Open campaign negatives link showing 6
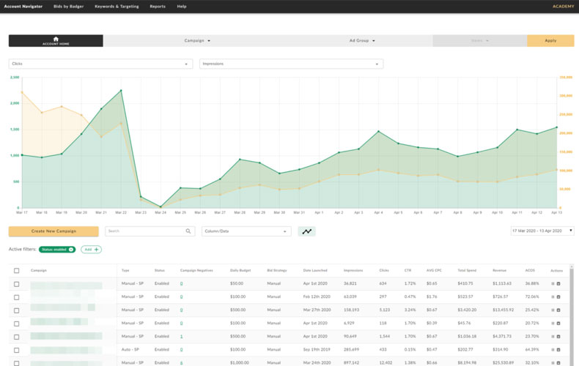This screenshot has height=366, width=579. [x=181, y=363]
